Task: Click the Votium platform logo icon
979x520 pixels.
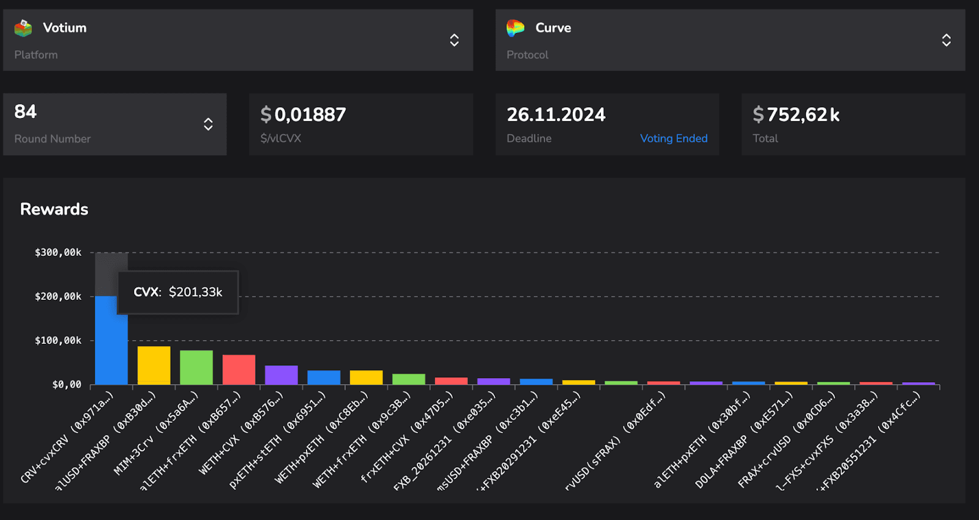Action: pos(23,28)
